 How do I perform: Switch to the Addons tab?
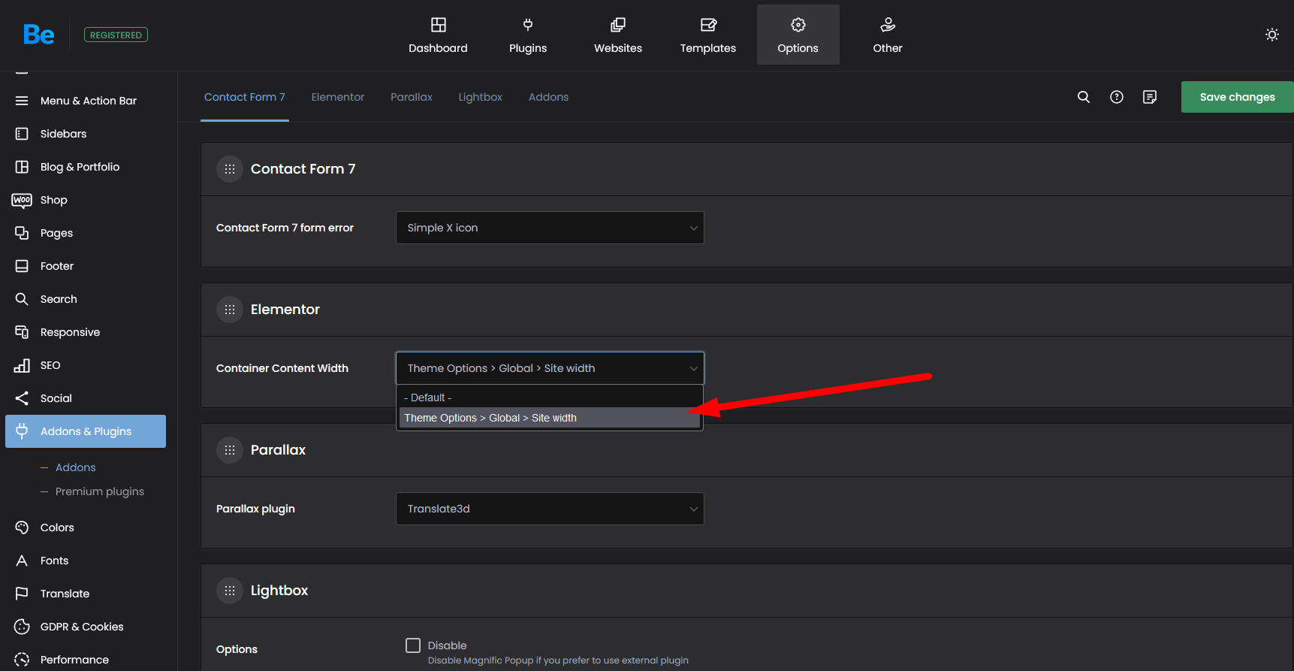tap(548, 97)
